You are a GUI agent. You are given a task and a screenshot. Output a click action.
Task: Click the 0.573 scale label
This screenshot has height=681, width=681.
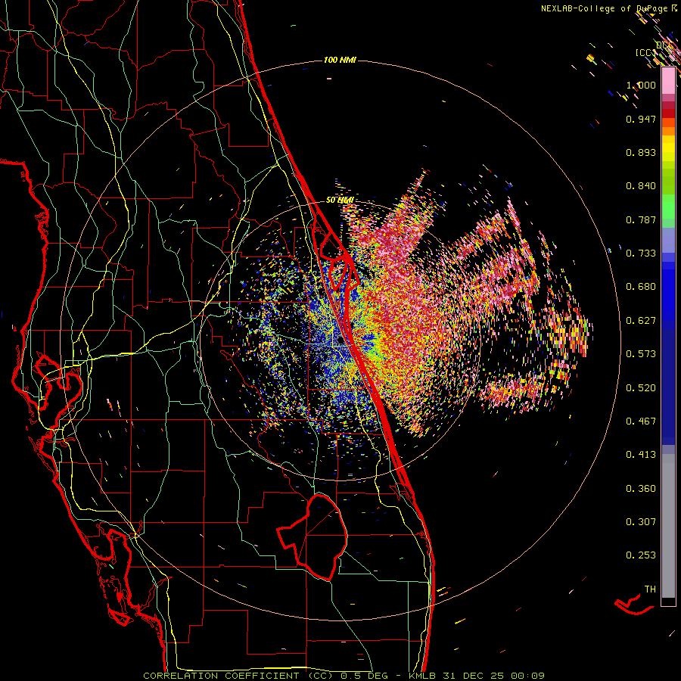pyautogui.click(x=641, y=354)
